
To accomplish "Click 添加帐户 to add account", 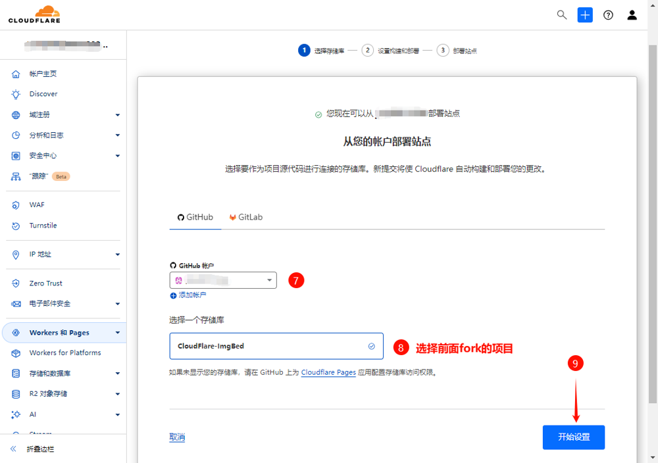I will point(192,295).
